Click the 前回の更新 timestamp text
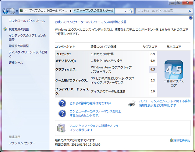 click(x=78, y=145)
